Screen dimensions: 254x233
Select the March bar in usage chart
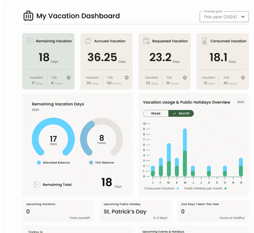pyautogui.click(x=169, y=160)
